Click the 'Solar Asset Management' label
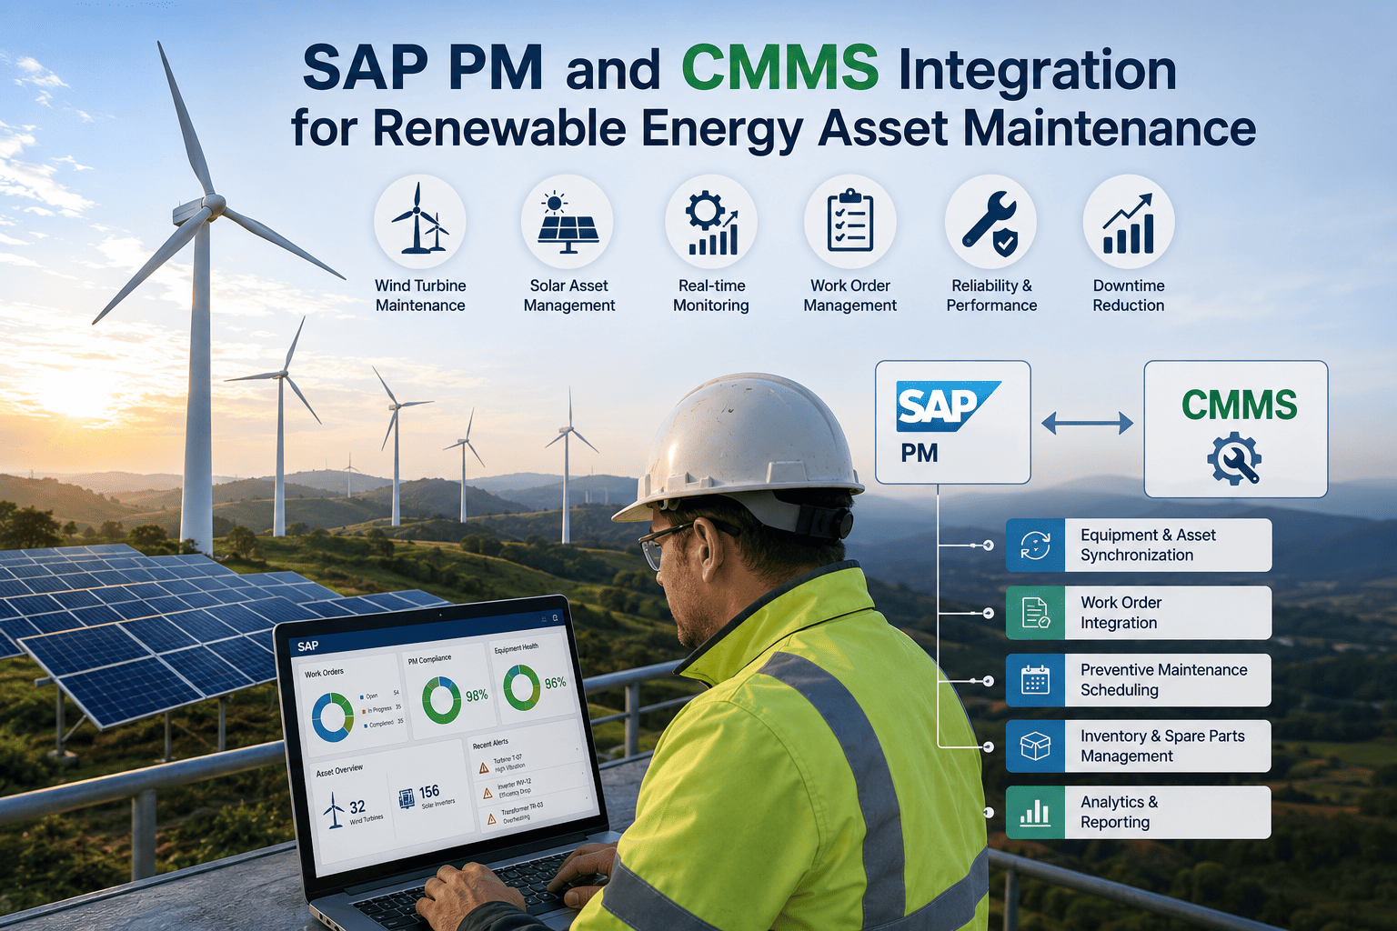The height and width of the screenshot is (931, 1397). pos(569,295)
